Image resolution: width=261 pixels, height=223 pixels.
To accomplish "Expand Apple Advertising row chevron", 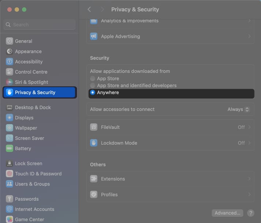I will click(249, 36).
